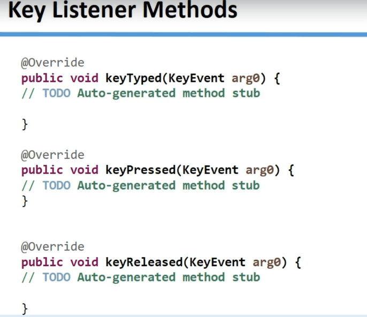
Task: Click "arg0" parameter of keyTyped
Action: point(246,79)
